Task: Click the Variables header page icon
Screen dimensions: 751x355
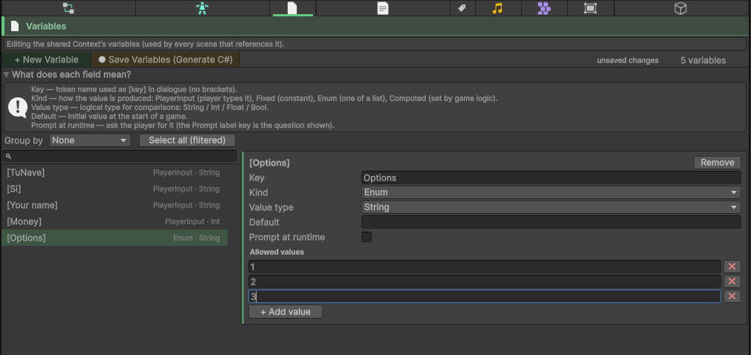Action: (15, 26)
